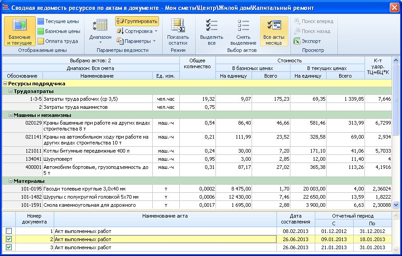Image resolution: width=402 pixels, height=256 pixels.
Task: Click the 'Общее количество' column header
Action: 197,68
